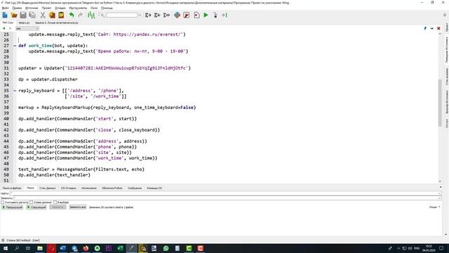Enable the Слова целиком checkbox

[x=31, y=202]
